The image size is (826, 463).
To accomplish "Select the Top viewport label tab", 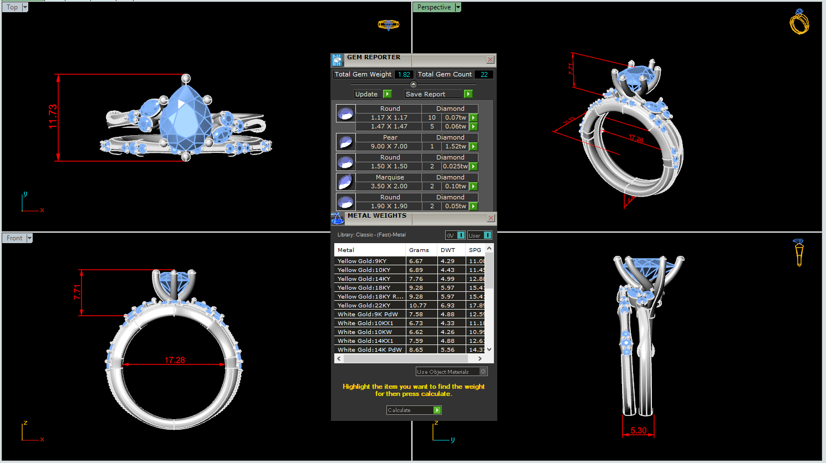I will [x=12, y=7].
